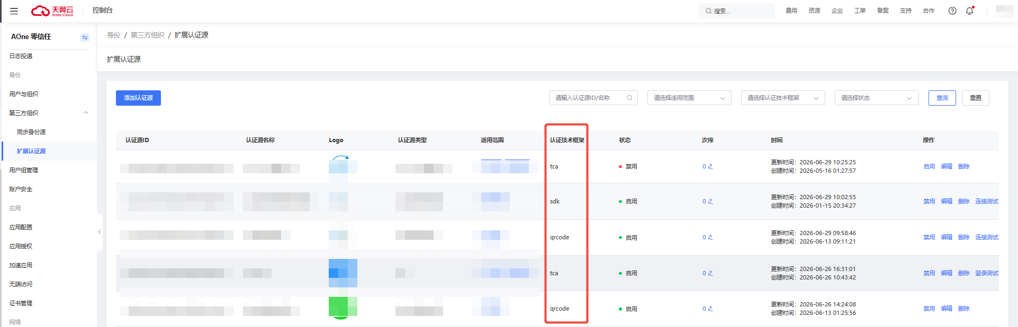The image size is (1018, 327).
Task: Open the auth technology framework dropdown
Action: (783, 98)
